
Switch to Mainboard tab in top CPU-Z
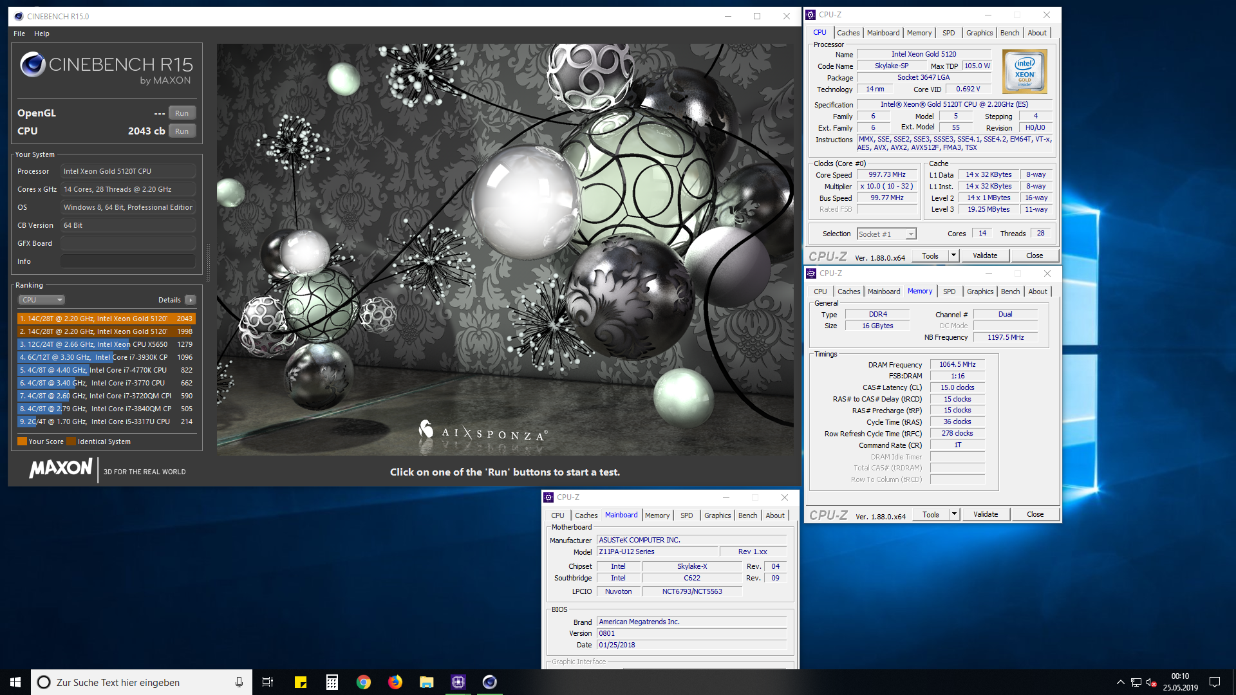883,33
